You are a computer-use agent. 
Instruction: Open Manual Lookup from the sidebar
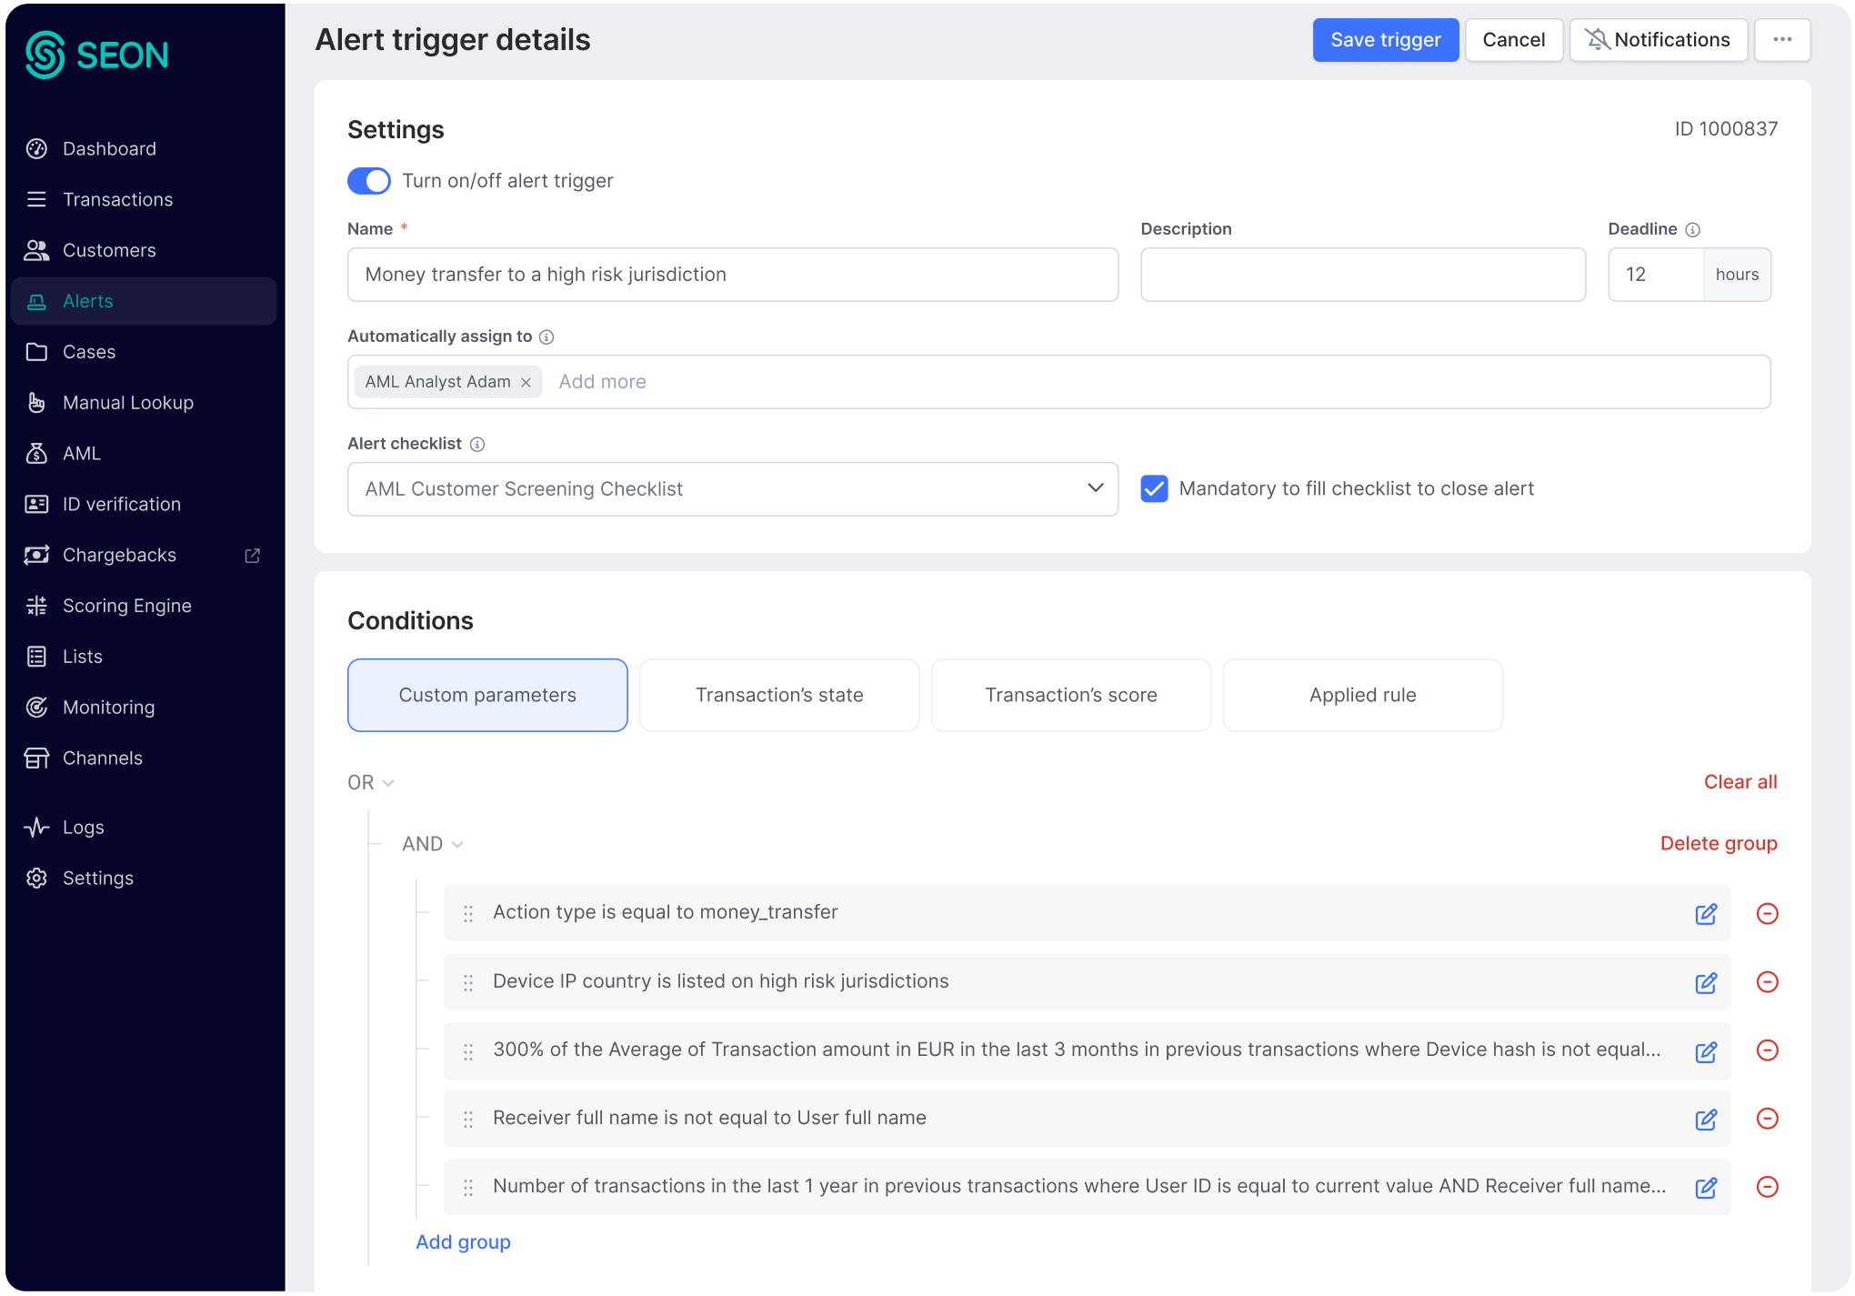click(128, 402)
